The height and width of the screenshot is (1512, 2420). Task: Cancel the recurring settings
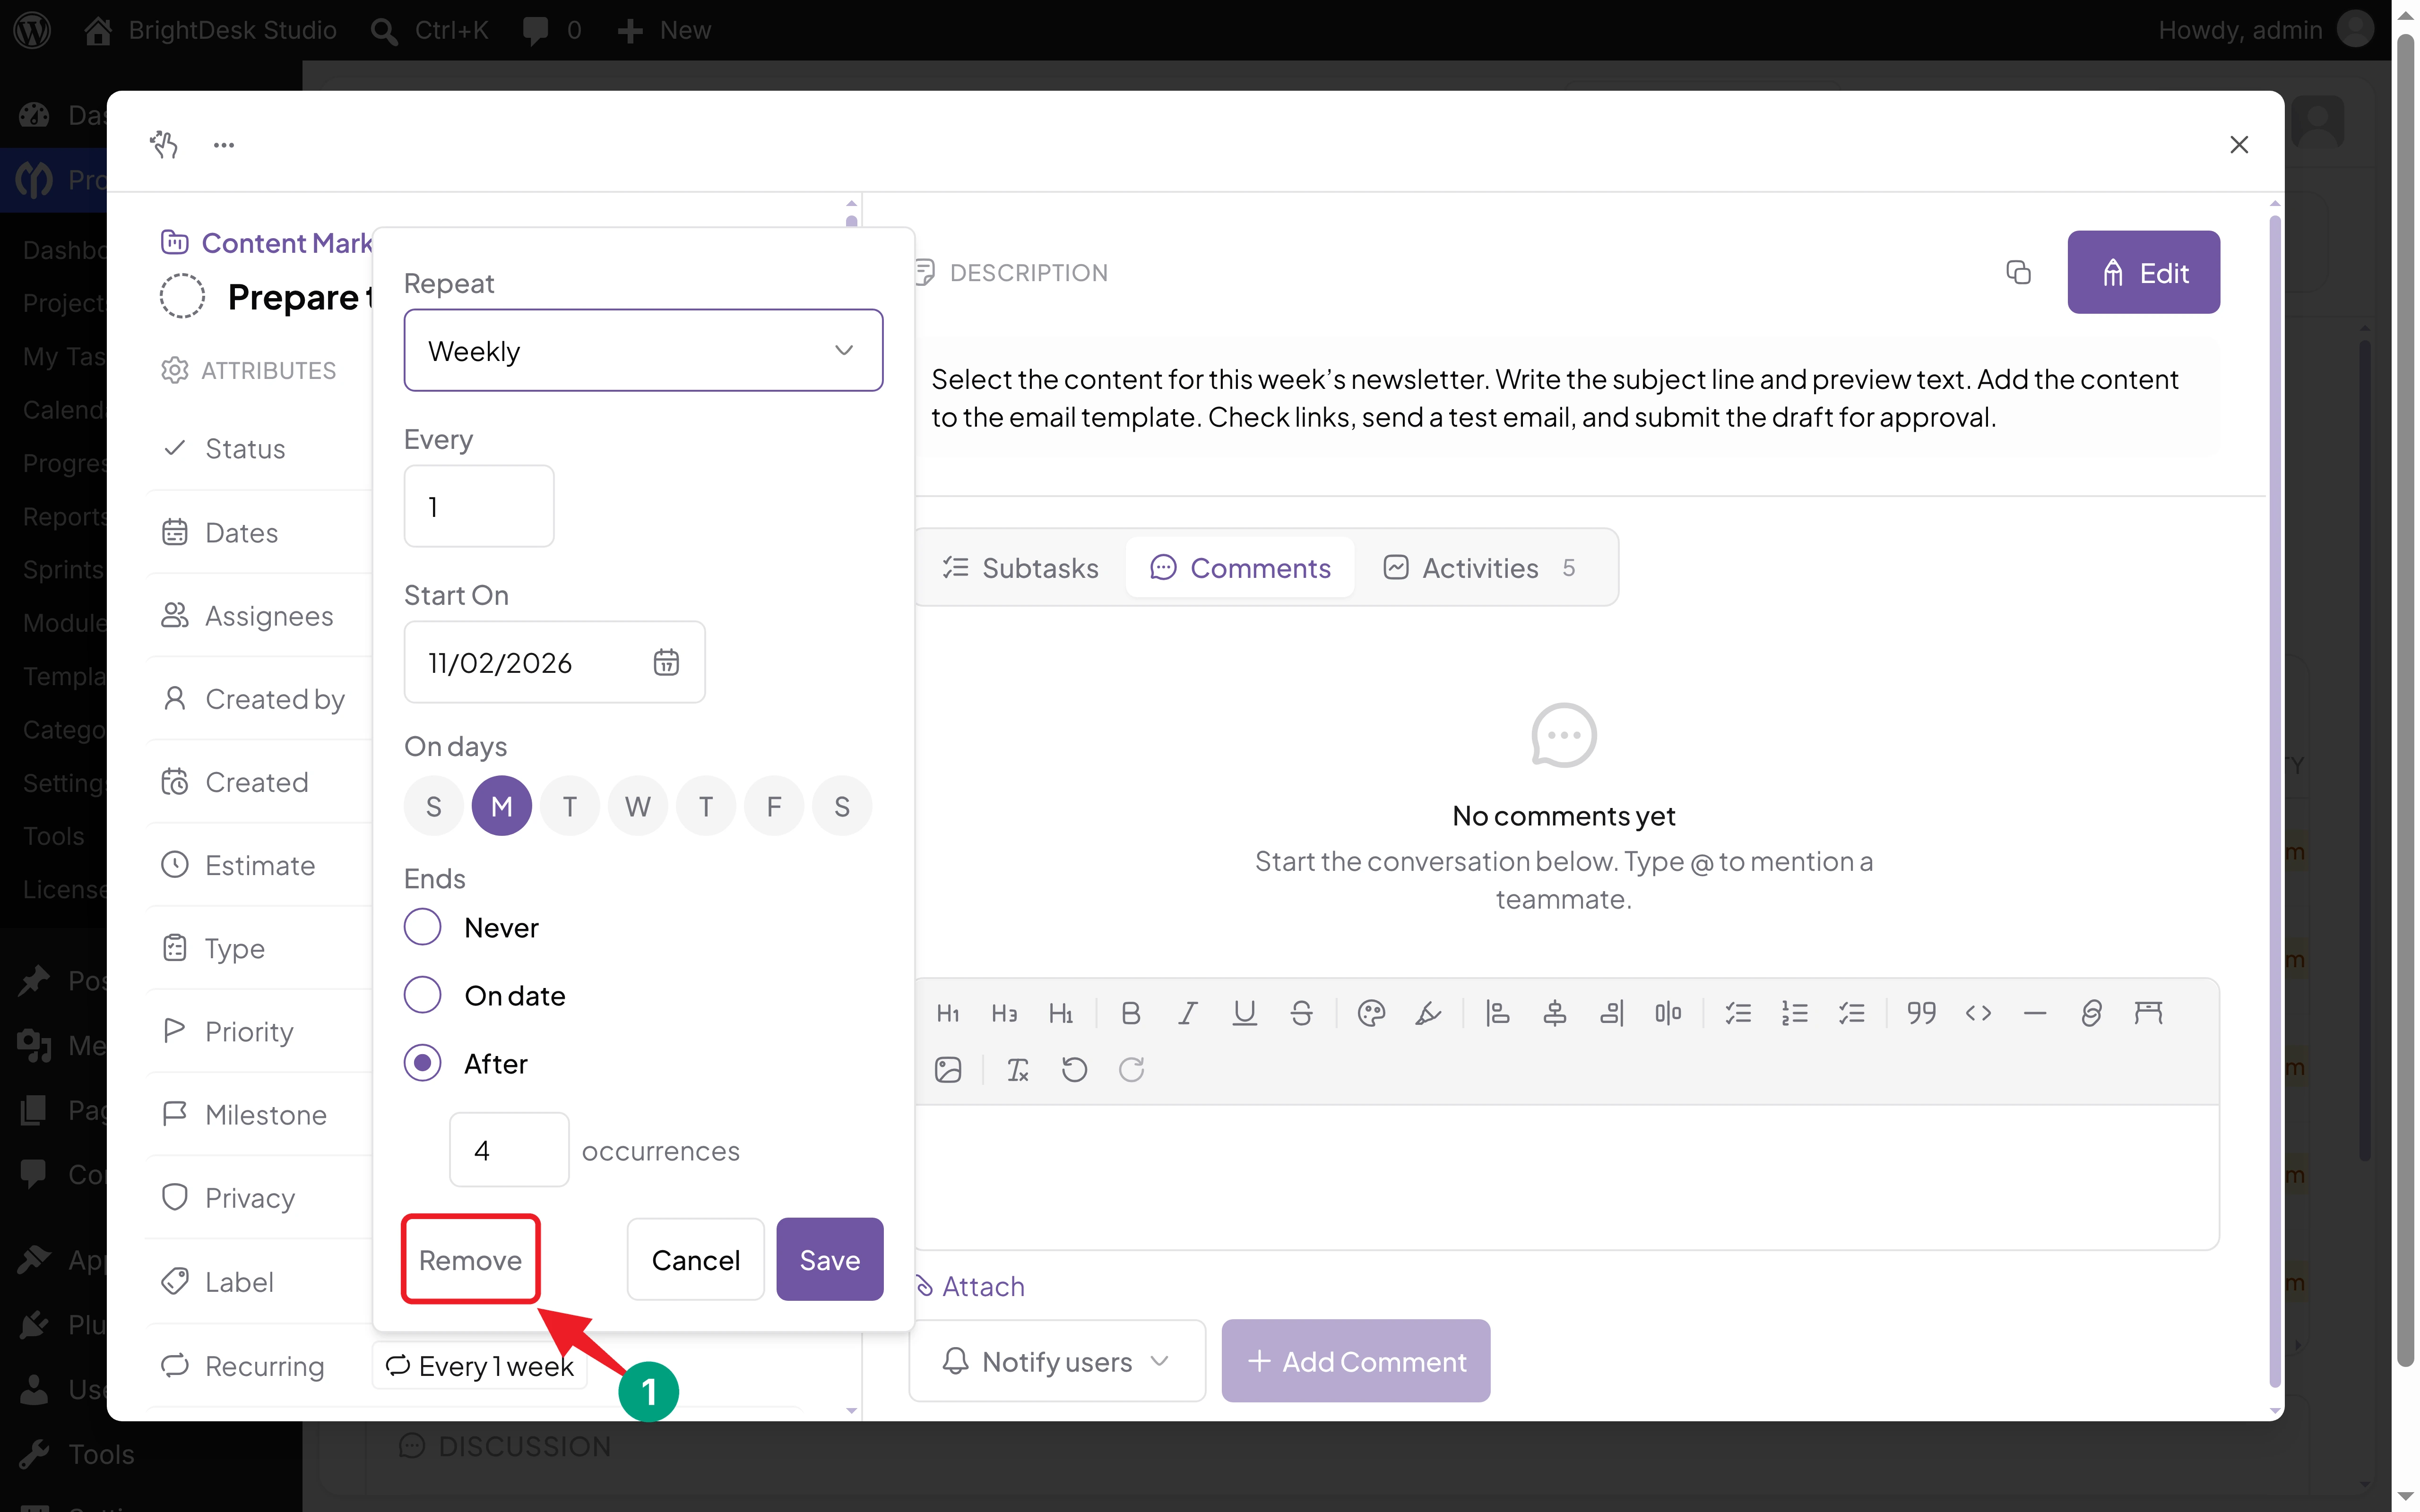pos(696,1260)
